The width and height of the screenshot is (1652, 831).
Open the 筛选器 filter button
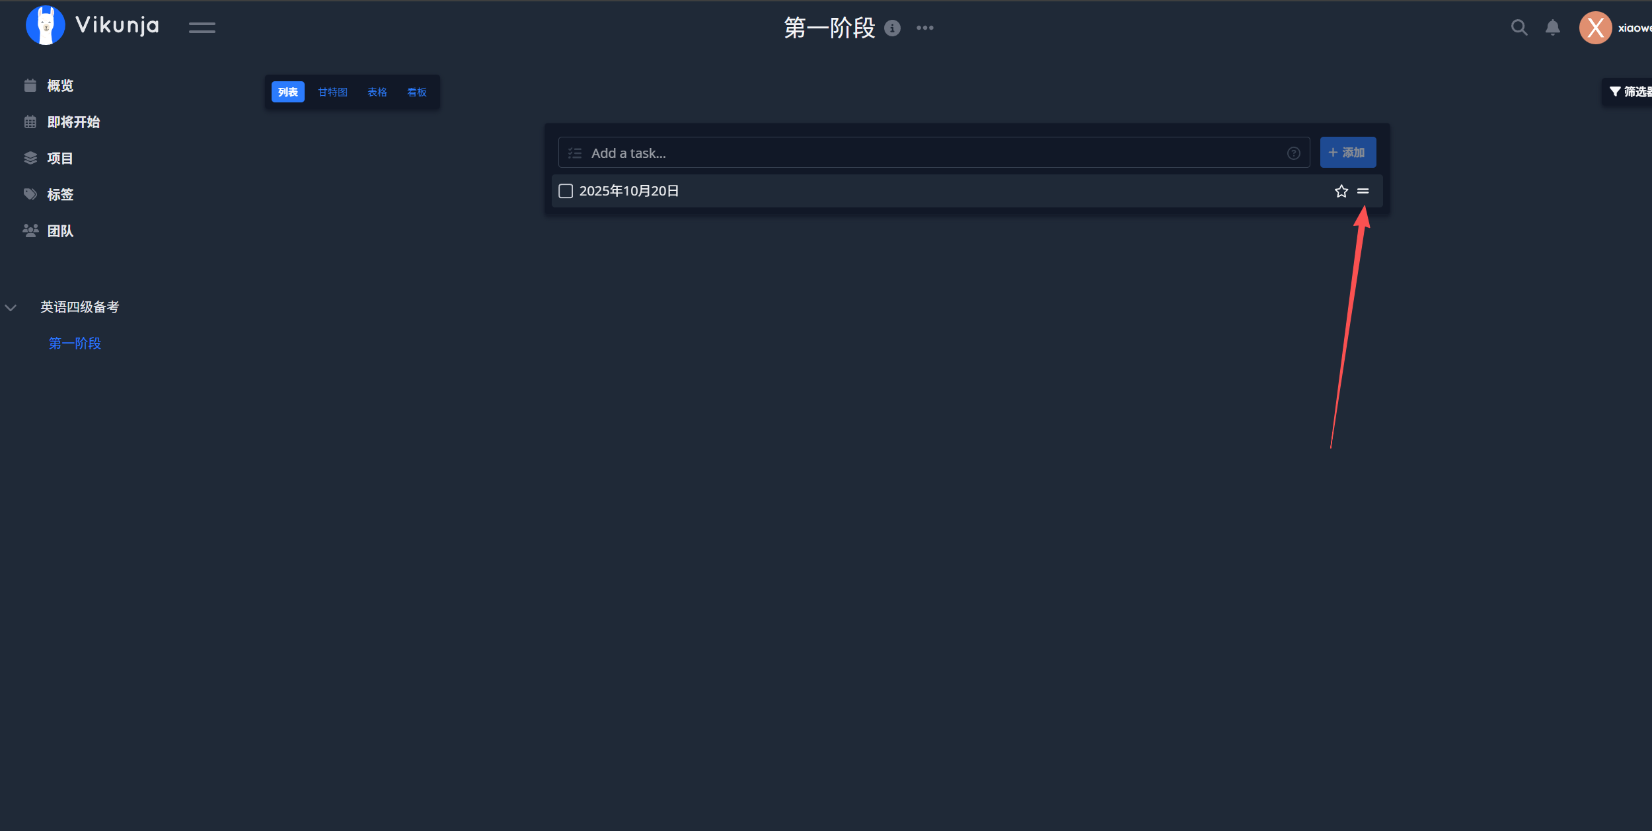[x=1630, y=92]
